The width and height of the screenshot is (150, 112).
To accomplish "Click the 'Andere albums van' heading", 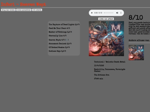I will [139, 40].
